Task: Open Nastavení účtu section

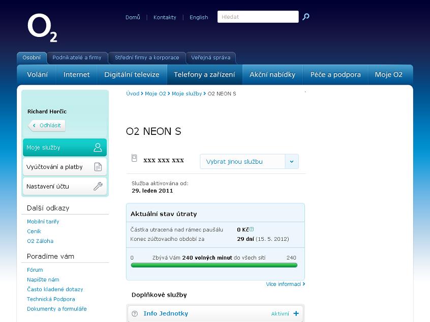Action: point(65,186)
